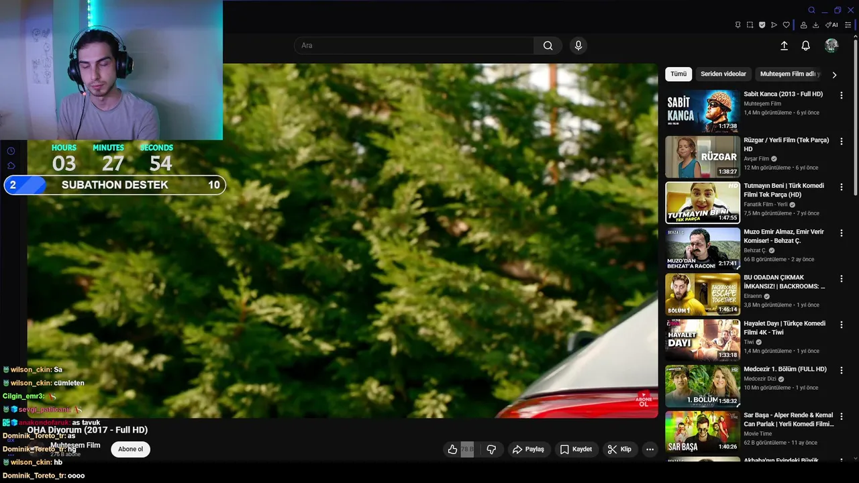This screenshot has height=483, width=859.
Task: Open the Muzo'dan Behzat'a Racon thumbnail
Action: coord(703,248)
